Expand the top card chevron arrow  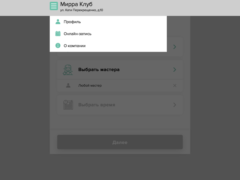coord(175,47)
